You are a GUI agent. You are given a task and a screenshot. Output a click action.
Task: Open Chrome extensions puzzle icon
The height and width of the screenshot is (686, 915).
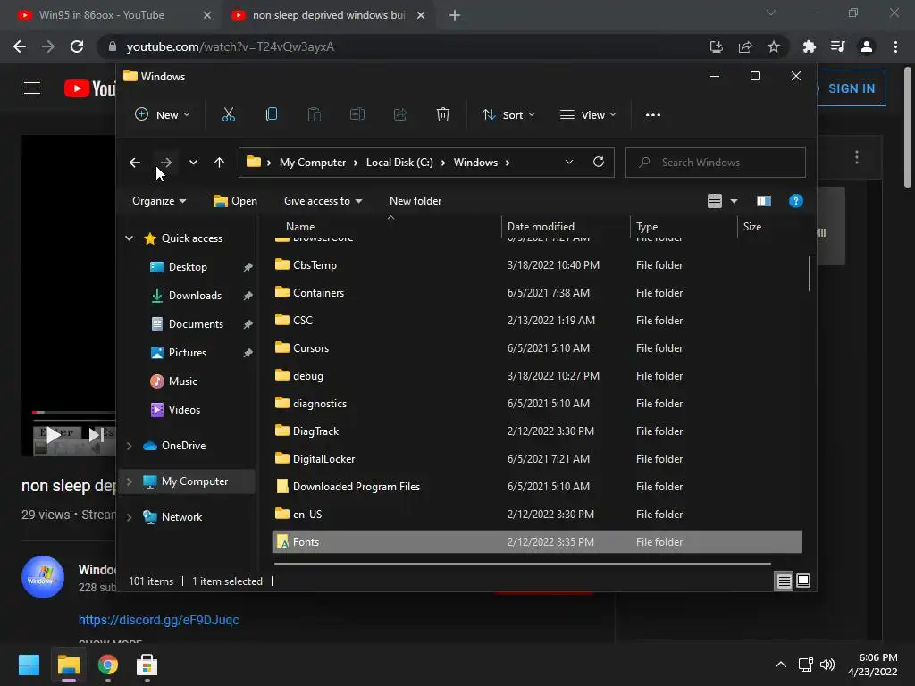(809, 46)
